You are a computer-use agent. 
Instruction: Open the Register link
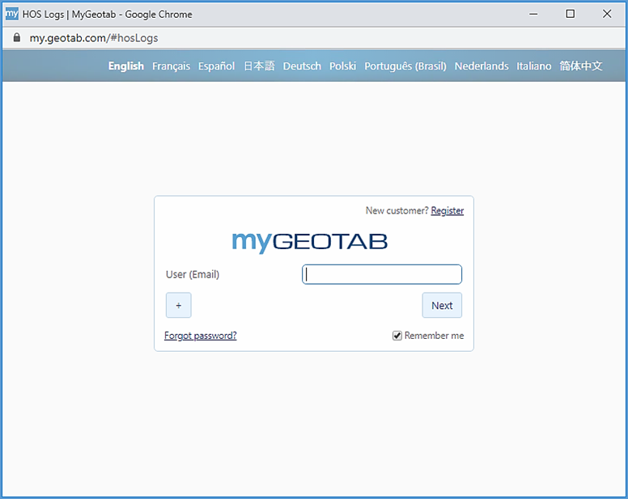(x=447, y=211)
